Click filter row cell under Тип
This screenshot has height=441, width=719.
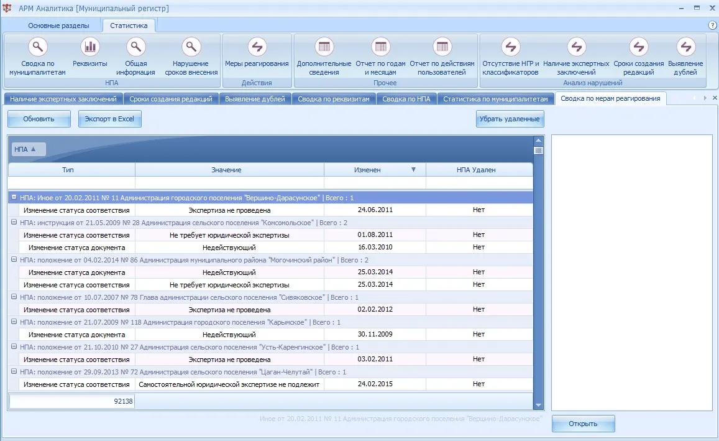click(x=71, y=183)
